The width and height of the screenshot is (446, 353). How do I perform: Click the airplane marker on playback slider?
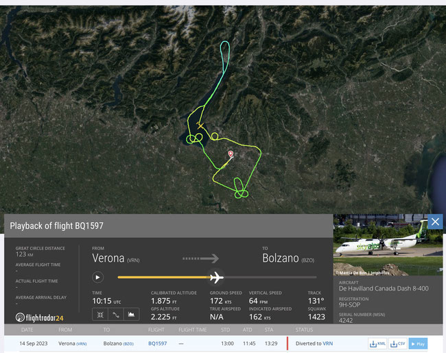tap(217, 278)
